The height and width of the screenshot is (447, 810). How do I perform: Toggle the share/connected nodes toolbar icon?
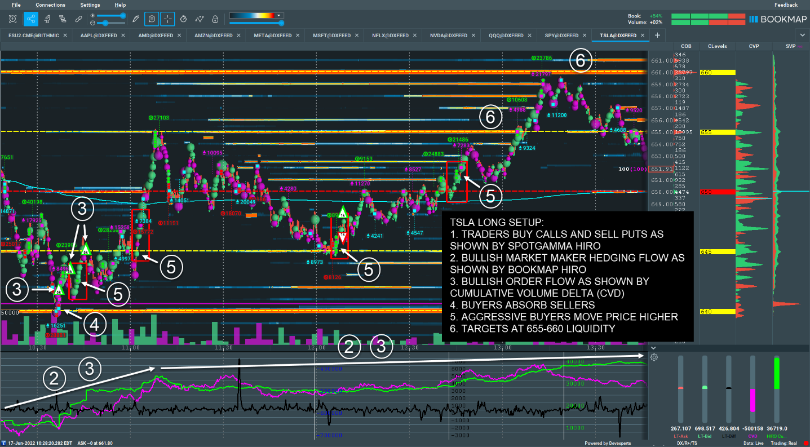pyautogui.click(x=30, y=19)
